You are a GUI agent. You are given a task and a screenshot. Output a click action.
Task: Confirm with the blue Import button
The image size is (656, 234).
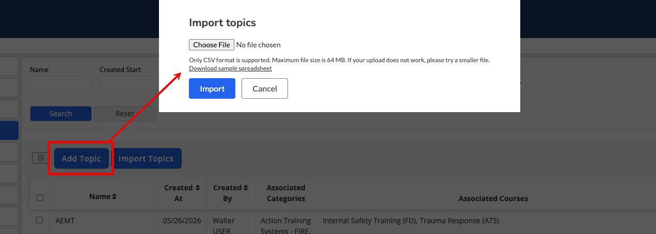(x=212, y=88)
